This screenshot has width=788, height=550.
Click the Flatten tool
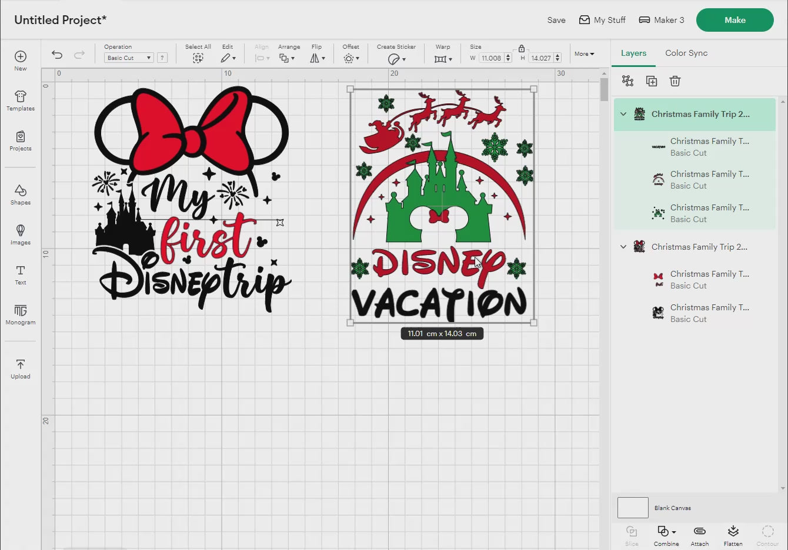[733, 536]
